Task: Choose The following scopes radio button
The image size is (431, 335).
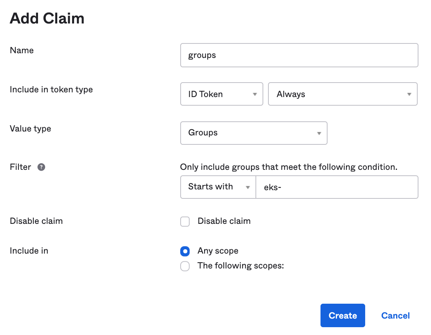Action: point(185,266)
